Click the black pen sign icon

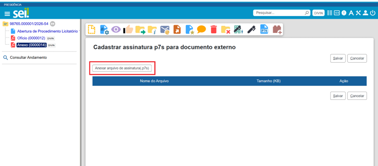click(251, 30)
